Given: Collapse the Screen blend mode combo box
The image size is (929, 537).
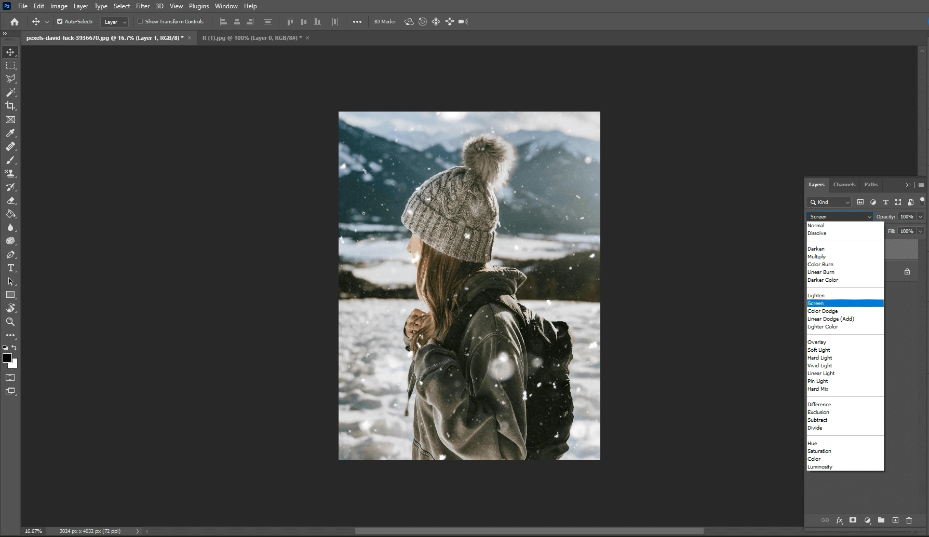Looking at the screenshot, I should pos(839,217).
